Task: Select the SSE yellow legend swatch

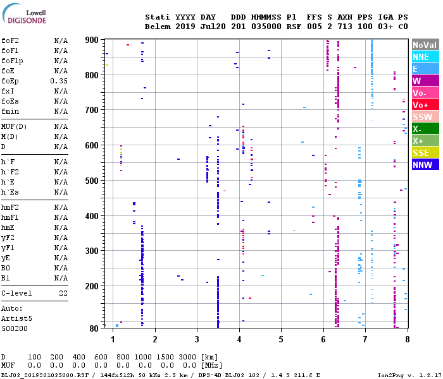Action: 425,153
